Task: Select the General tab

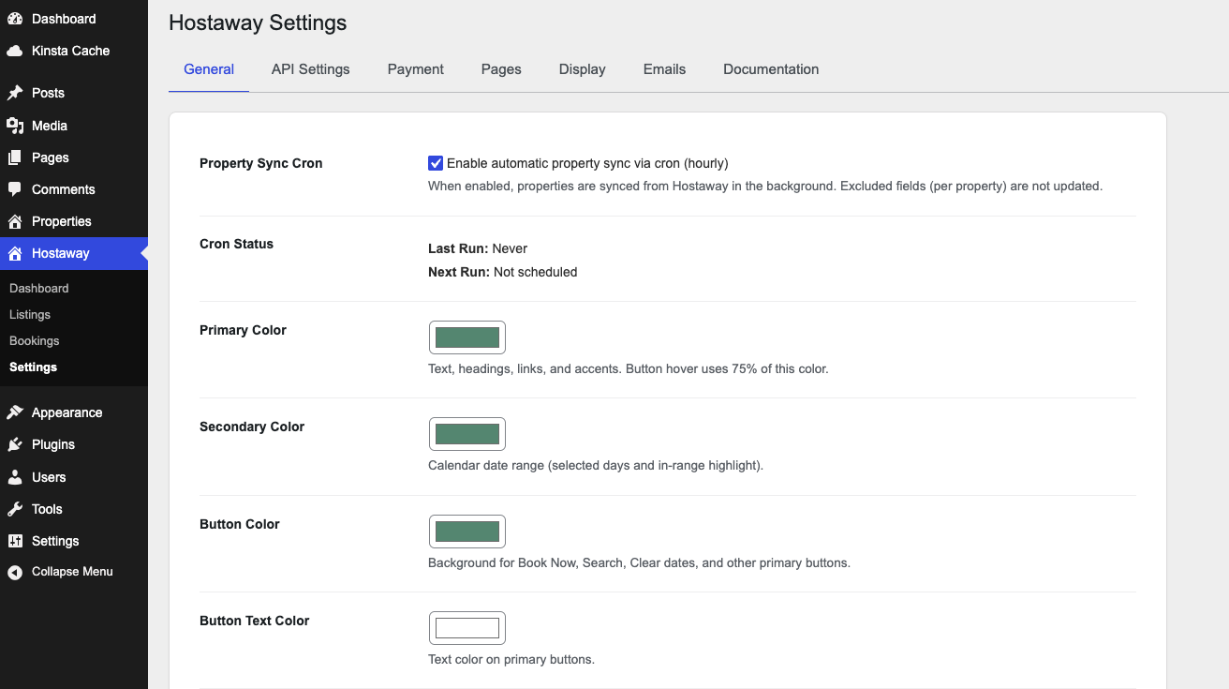Action: point(209,69)
